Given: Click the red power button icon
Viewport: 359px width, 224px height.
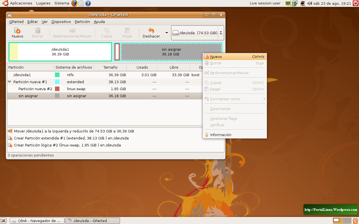Looking at the screenshot, I should (355, 3).
